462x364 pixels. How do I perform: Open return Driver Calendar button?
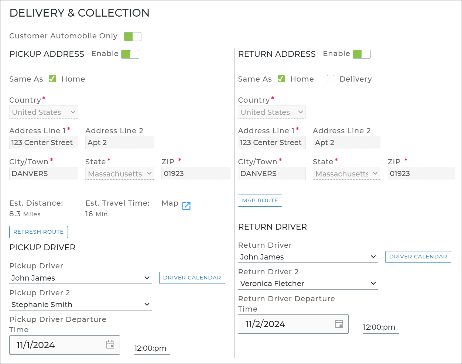[x=418, y=257]
